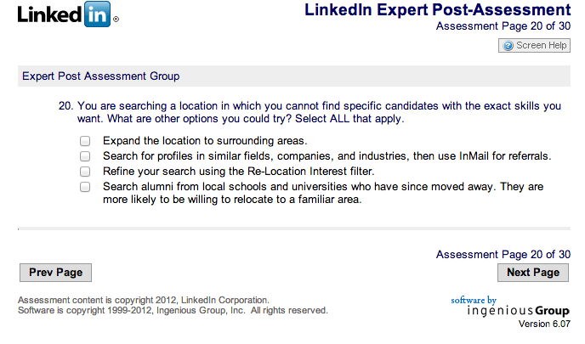
Task: Go to the Next Page
Action: 532,273
